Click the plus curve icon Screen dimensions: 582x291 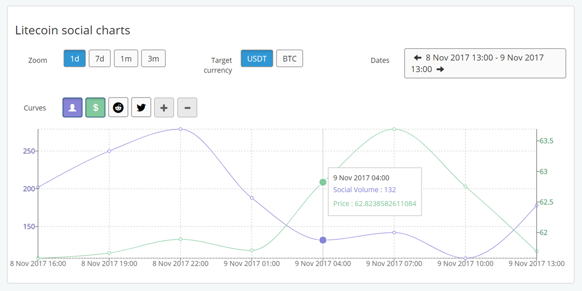164,107
